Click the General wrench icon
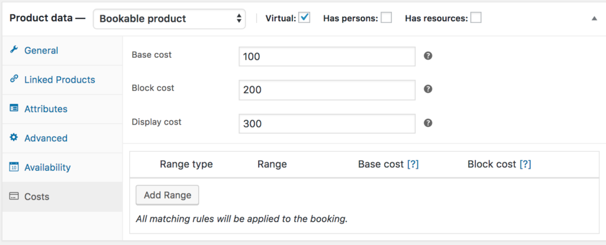 pos(14,50)
